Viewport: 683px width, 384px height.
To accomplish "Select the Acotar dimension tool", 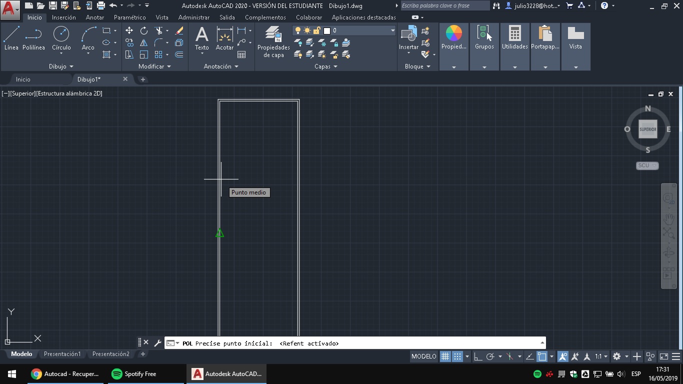I will tap(224, 38).
